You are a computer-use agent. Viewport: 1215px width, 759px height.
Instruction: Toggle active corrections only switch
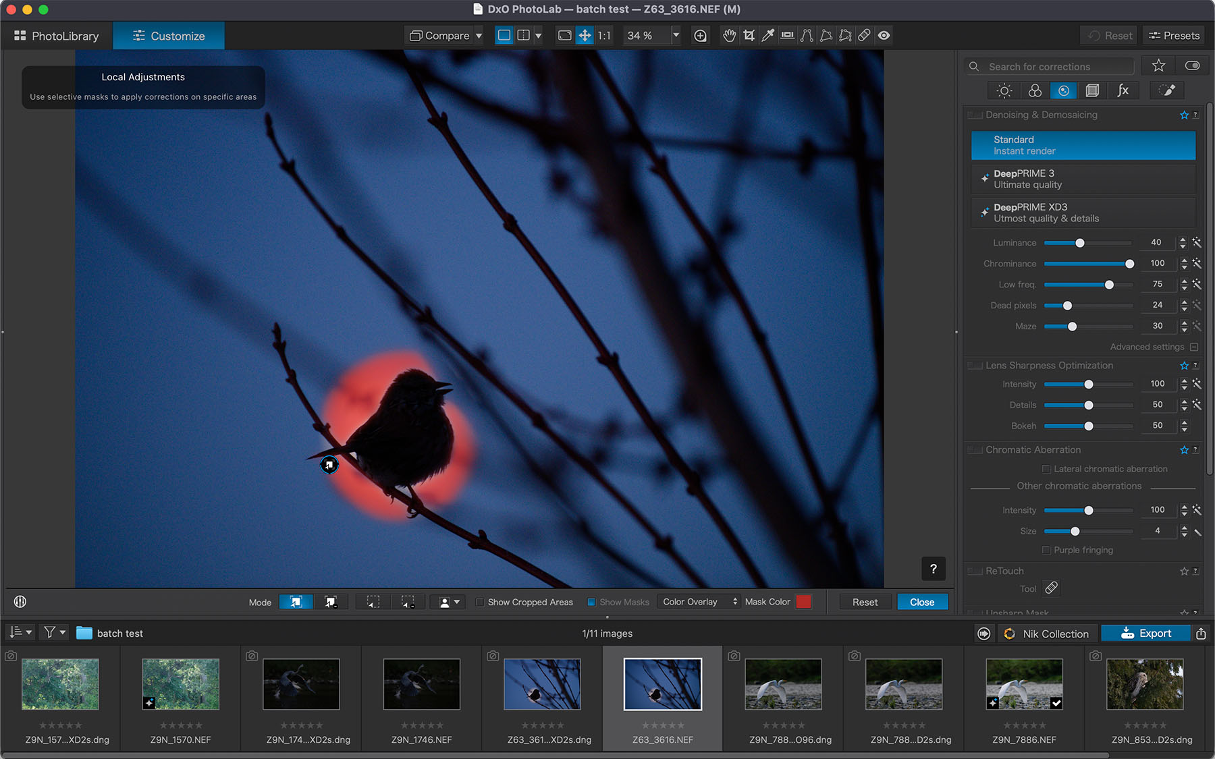[1192, 66]
